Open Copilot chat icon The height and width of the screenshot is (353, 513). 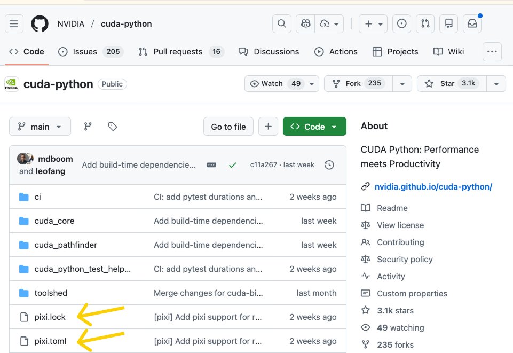(305, 24)
